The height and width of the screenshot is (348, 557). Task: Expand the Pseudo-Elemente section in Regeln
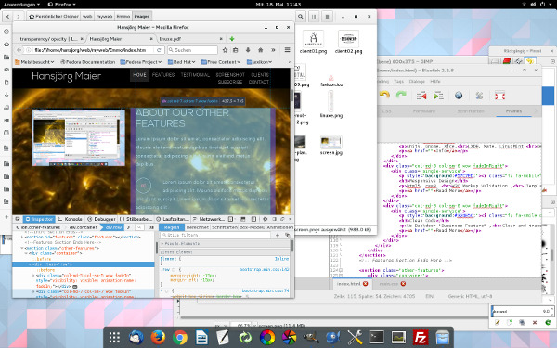(x=162, y=244)
